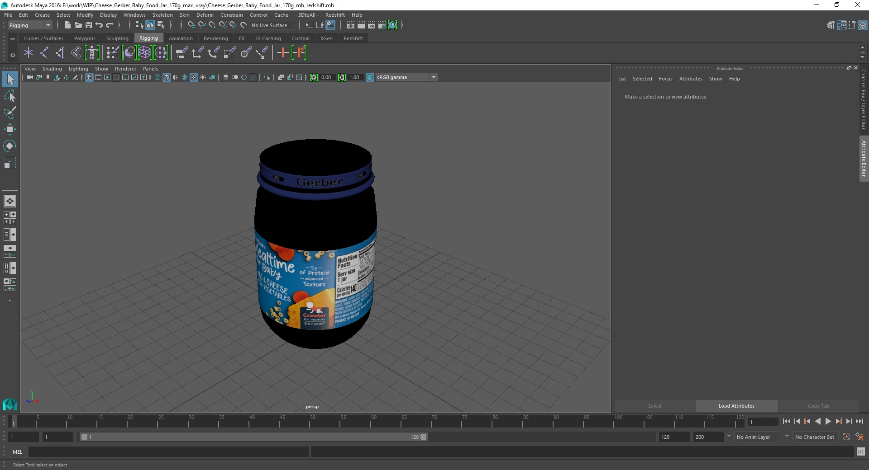Toggle the viewport grid display button

pos(89,77)
